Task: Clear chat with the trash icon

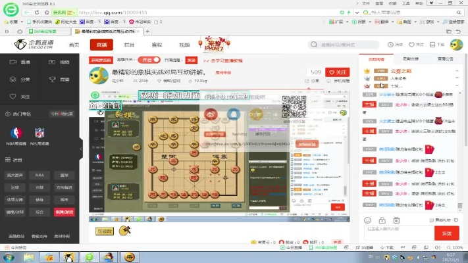Action: (x=396, y=220)
